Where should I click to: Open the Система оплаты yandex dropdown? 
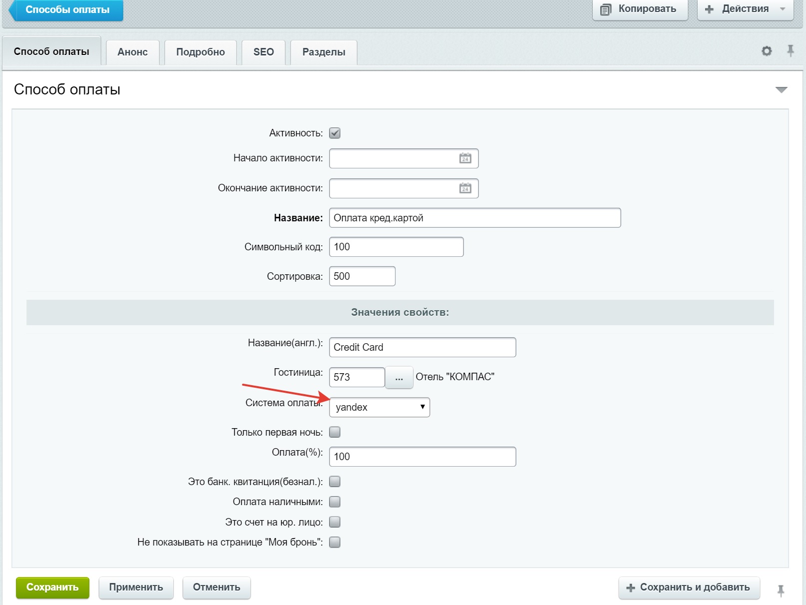point(380,407)
